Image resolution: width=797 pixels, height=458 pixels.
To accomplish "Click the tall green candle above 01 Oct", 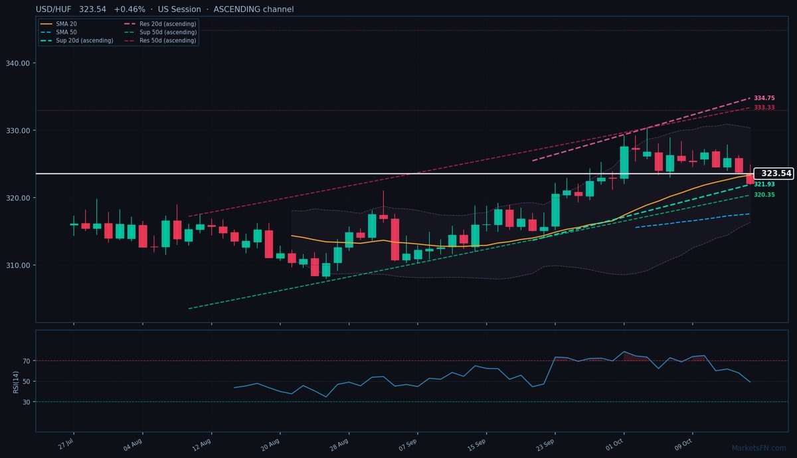I will click(624, 163).
